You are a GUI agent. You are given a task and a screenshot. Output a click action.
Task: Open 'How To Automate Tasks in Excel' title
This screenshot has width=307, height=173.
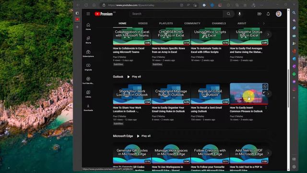click(206, 50)
